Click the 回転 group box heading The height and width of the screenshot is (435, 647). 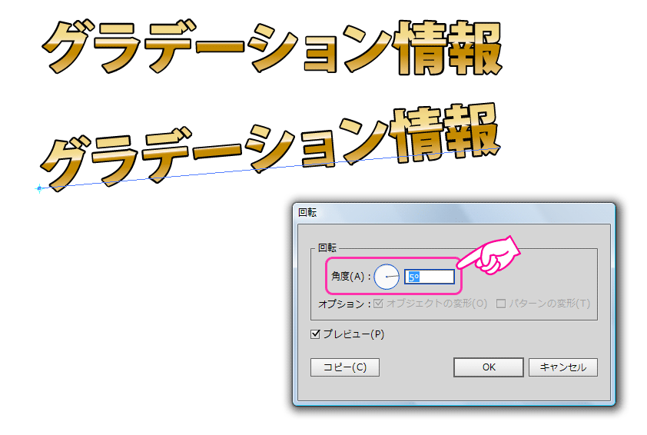click(327, 247)
